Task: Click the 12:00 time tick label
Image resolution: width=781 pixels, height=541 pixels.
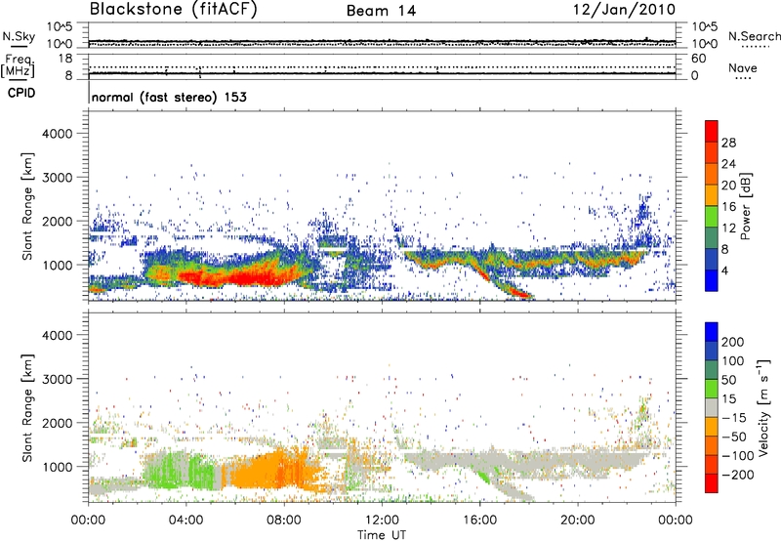Action: click(x=382, y=520)
